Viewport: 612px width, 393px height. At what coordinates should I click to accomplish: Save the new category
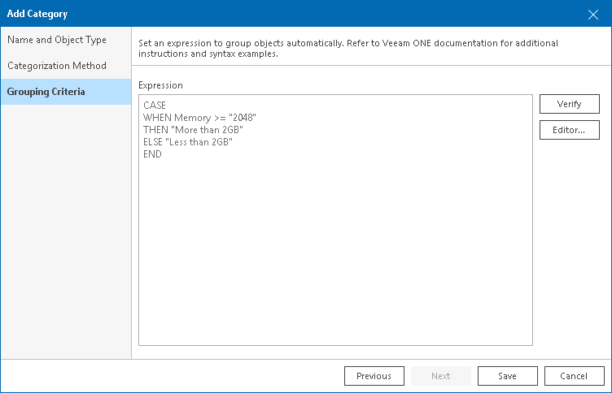507,376
